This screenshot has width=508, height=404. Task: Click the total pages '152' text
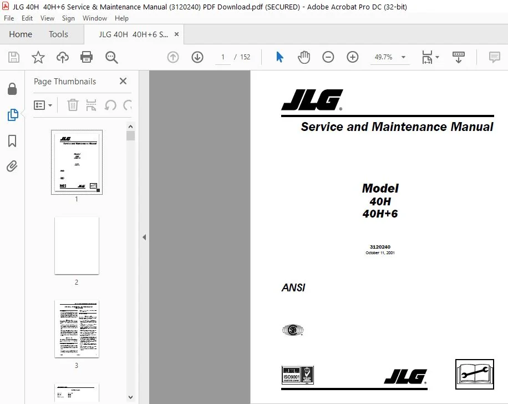[x=245, y=57]
